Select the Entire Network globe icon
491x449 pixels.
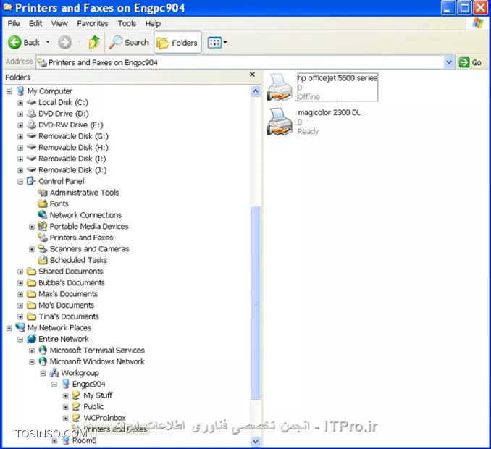pyautogui.click(x=31, y=339)
